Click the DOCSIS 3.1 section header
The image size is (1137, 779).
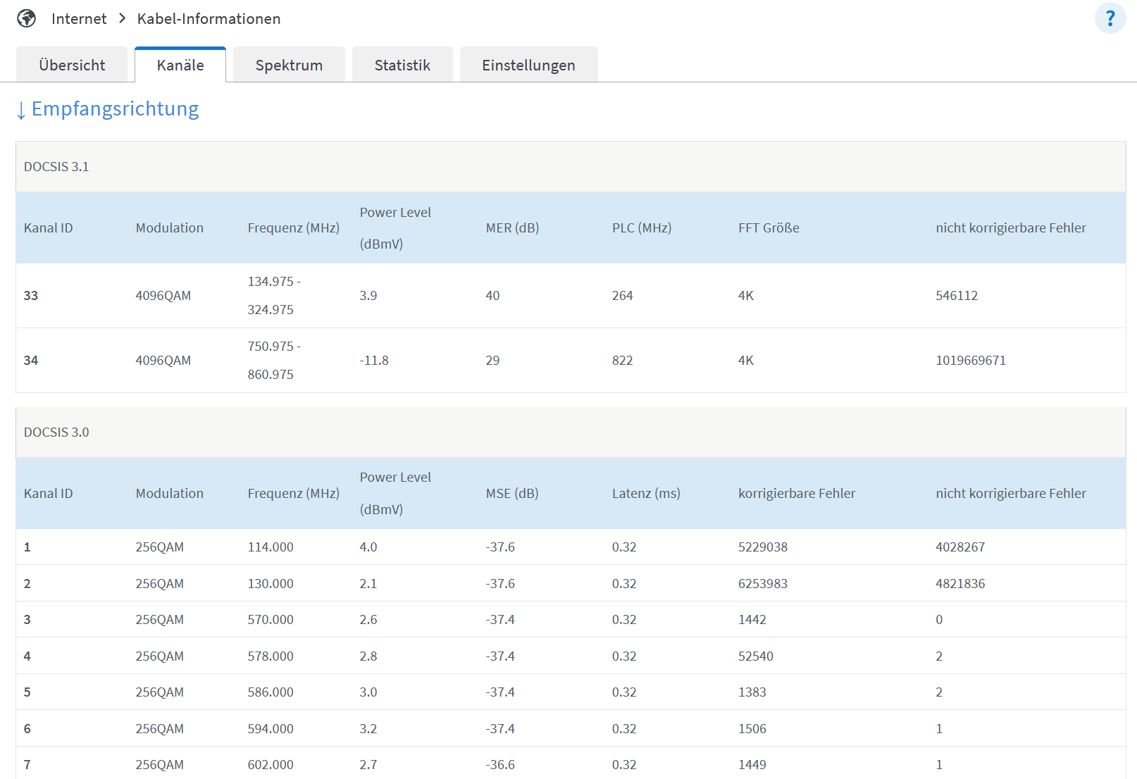click(571, 167)
